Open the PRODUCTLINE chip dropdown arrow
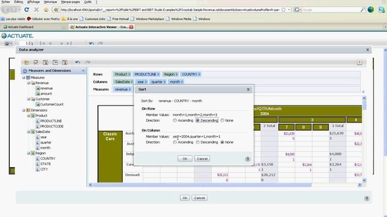The width and height of the screenshot is (387, 217). pyautogui.click(x=158, y=74)
